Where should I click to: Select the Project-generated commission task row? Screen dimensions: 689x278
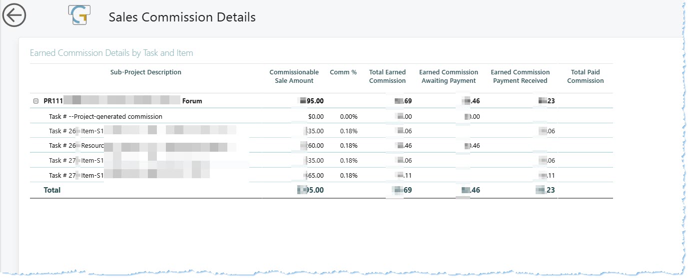click(105, 116)
